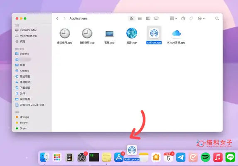
Task: Click the Tags toolbar icon
Action: pyautogui.click(x=191, y=18)
